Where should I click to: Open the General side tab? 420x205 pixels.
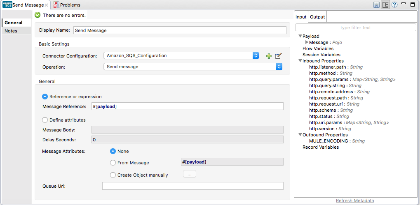[16, 23]
